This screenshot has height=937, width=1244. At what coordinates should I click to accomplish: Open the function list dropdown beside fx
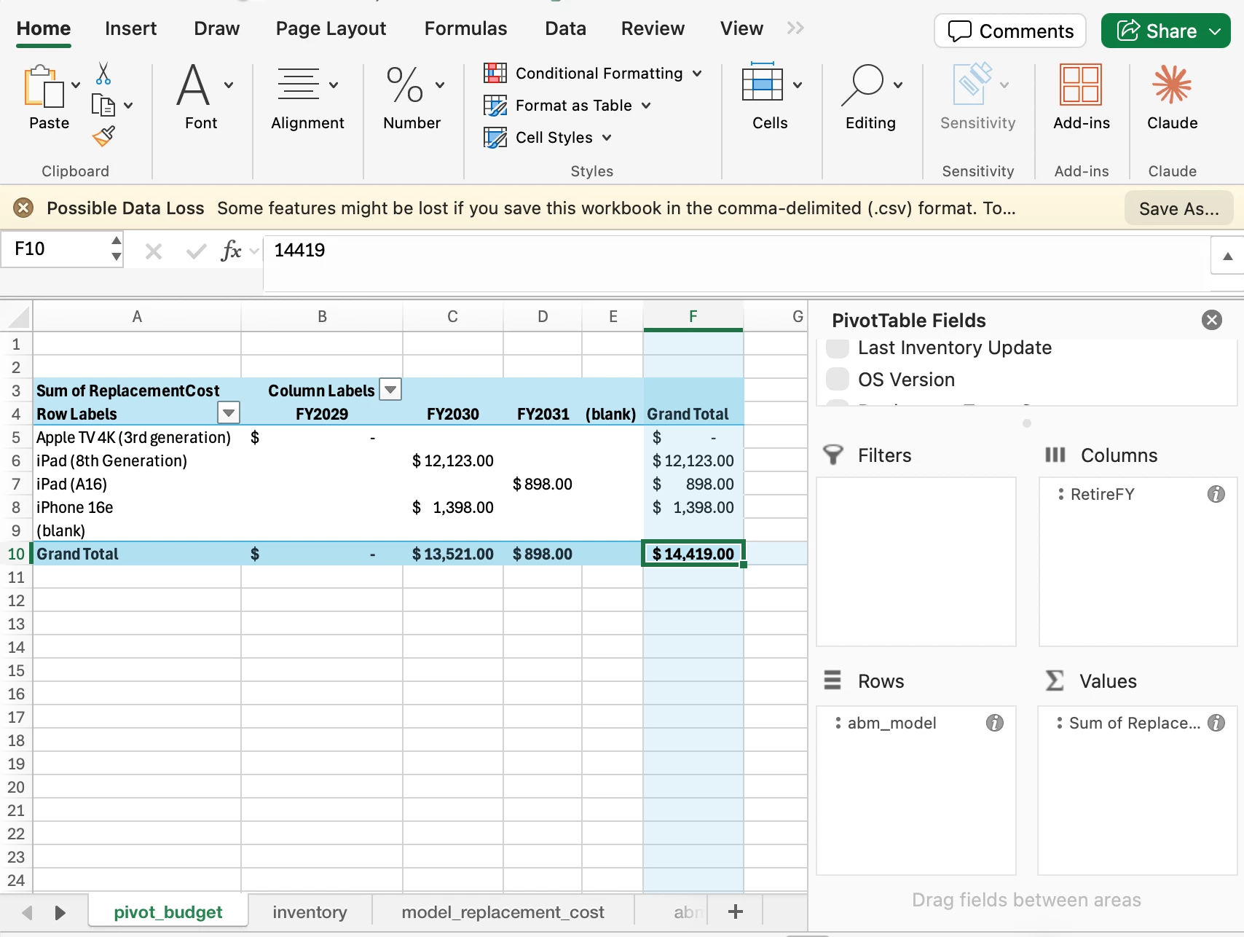(253, 251)
